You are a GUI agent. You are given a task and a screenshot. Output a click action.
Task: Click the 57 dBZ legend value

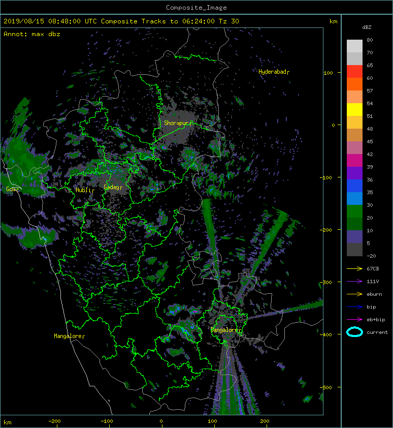click(x=370, y=90)
